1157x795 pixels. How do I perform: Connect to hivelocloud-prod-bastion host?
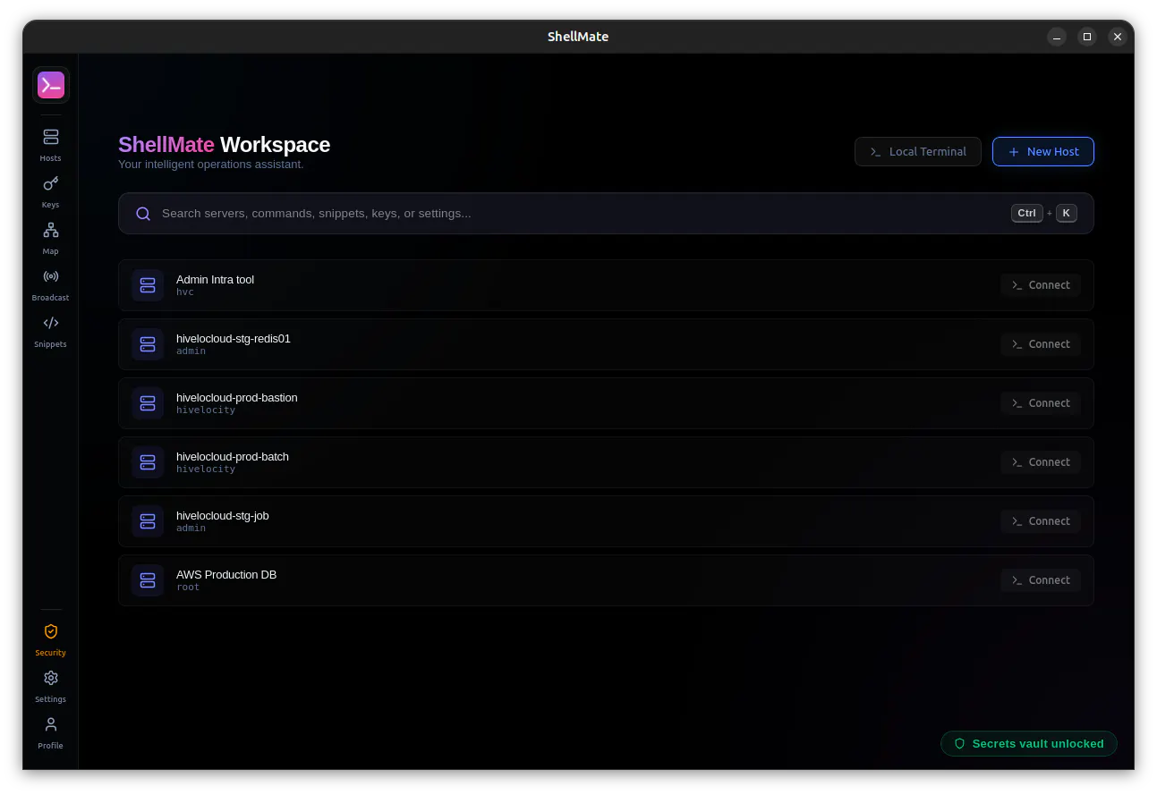tap(1041, 403)
